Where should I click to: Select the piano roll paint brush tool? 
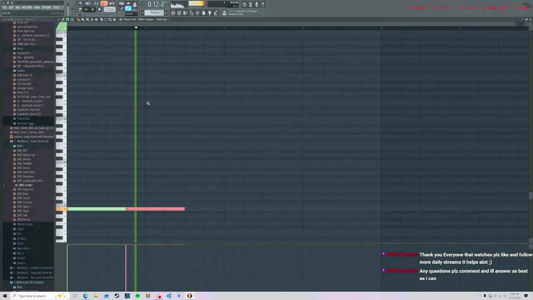tap(82, 19)
